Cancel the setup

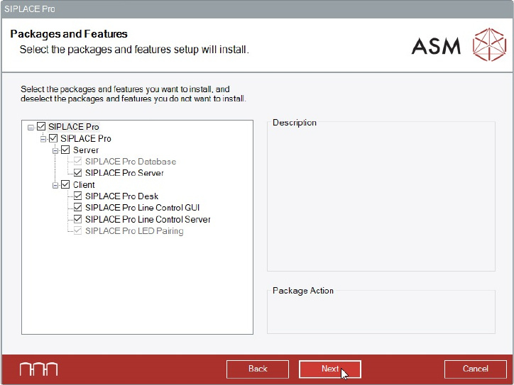[476, 369]
